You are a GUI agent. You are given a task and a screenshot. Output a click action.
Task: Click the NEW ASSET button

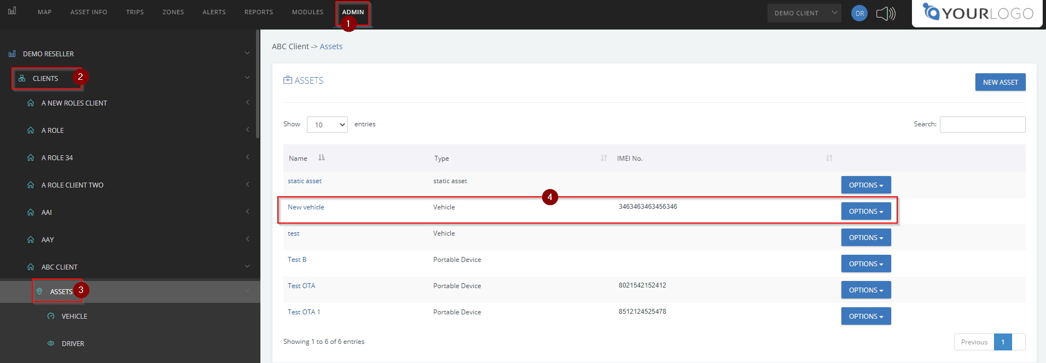[1000, 82]
